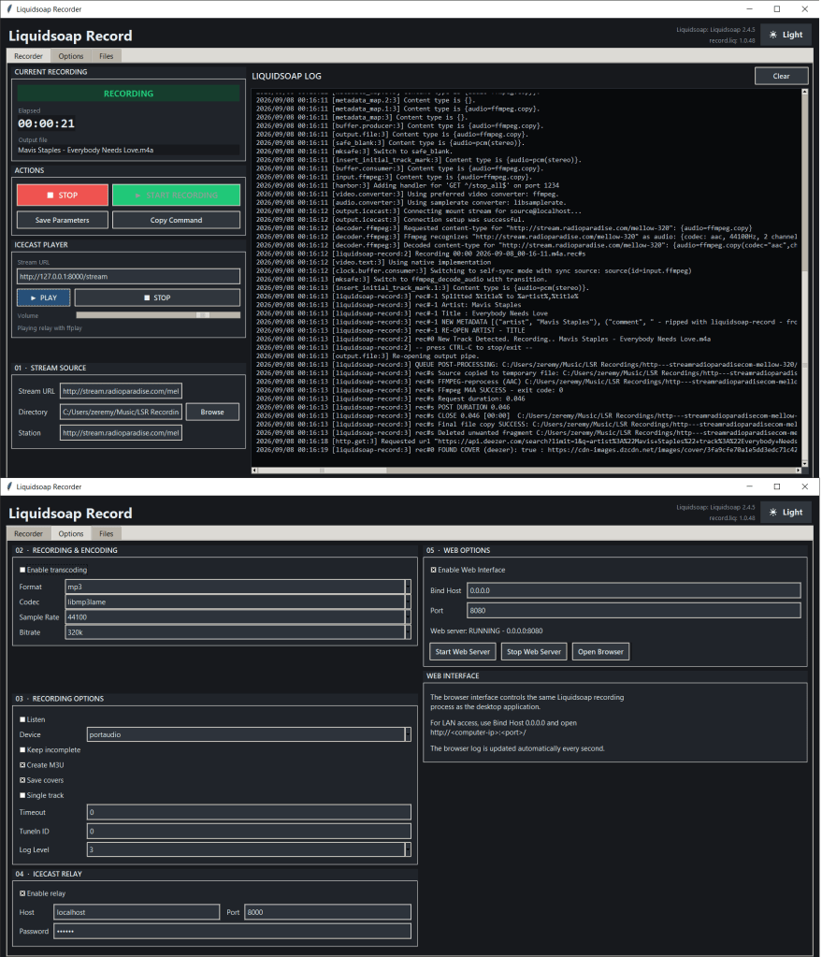Click the feather app icon in the lower title bar
822x957 pixels.
click(9, 486)
